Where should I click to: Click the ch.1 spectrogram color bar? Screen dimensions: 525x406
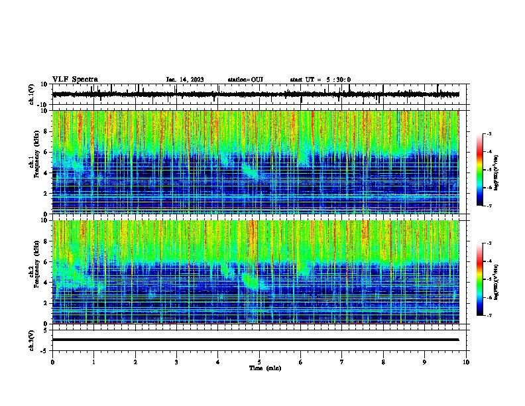479,170
